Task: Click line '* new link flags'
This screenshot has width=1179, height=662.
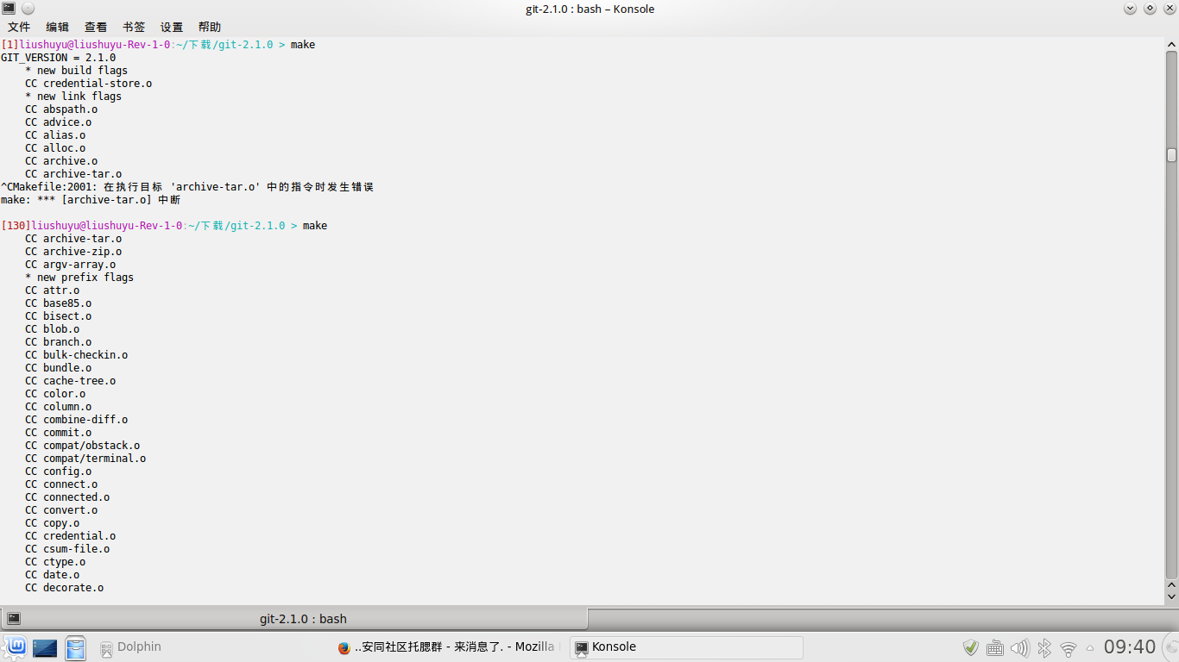Action: coord(73,97)
